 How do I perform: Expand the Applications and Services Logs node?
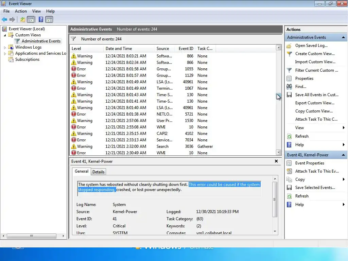[5, 53]
